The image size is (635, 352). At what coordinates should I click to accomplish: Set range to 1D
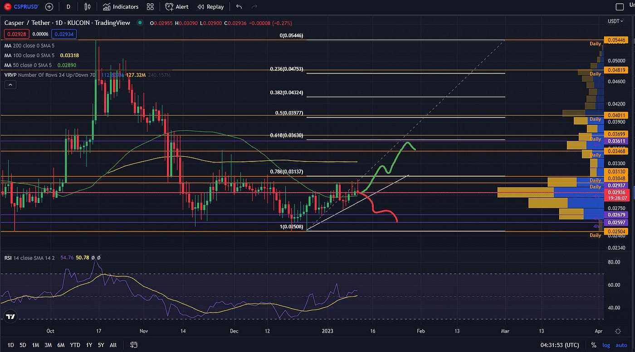[10, 345]
